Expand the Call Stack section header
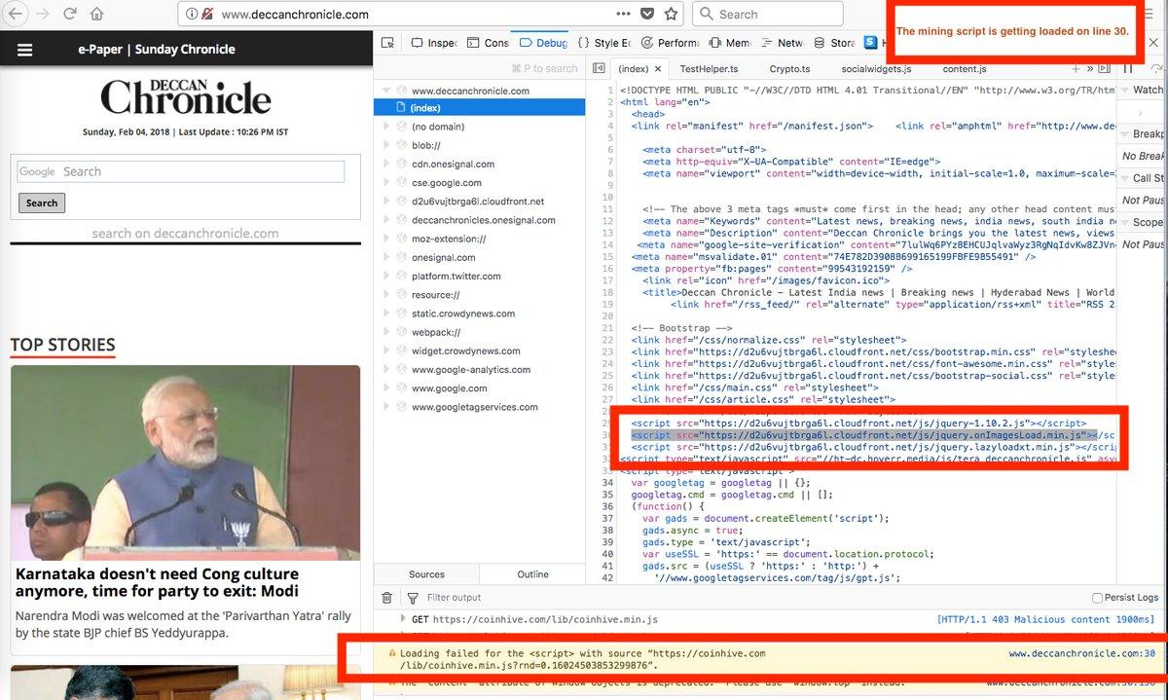Screen dimensions: 1168x700 coord(1143,178)
